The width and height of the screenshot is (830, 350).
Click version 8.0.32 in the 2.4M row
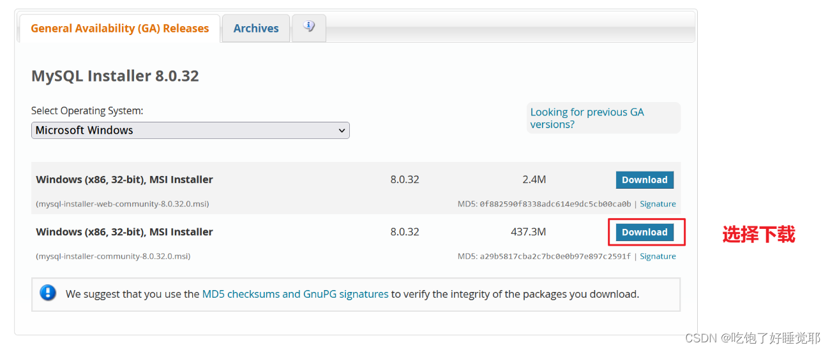tap(405, 180)
